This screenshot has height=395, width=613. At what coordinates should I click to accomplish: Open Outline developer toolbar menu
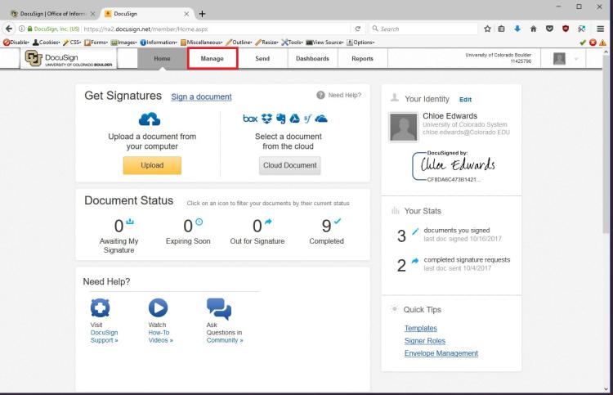click(239, 43)
